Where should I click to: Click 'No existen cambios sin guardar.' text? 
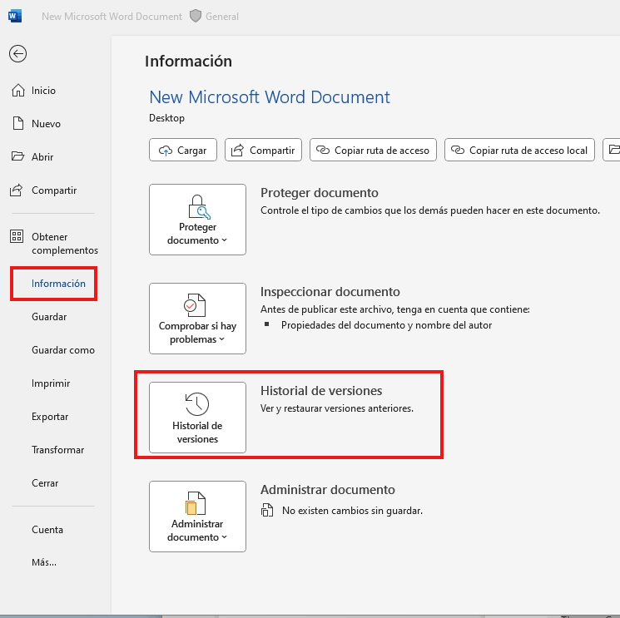[x=352, y=511]
